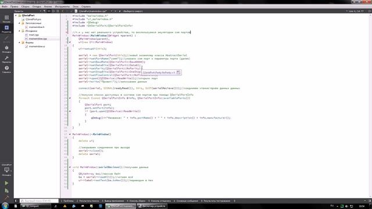Open the Файл (File) menu
This screenshot has width=372, height=209.
tap(5, 6)
